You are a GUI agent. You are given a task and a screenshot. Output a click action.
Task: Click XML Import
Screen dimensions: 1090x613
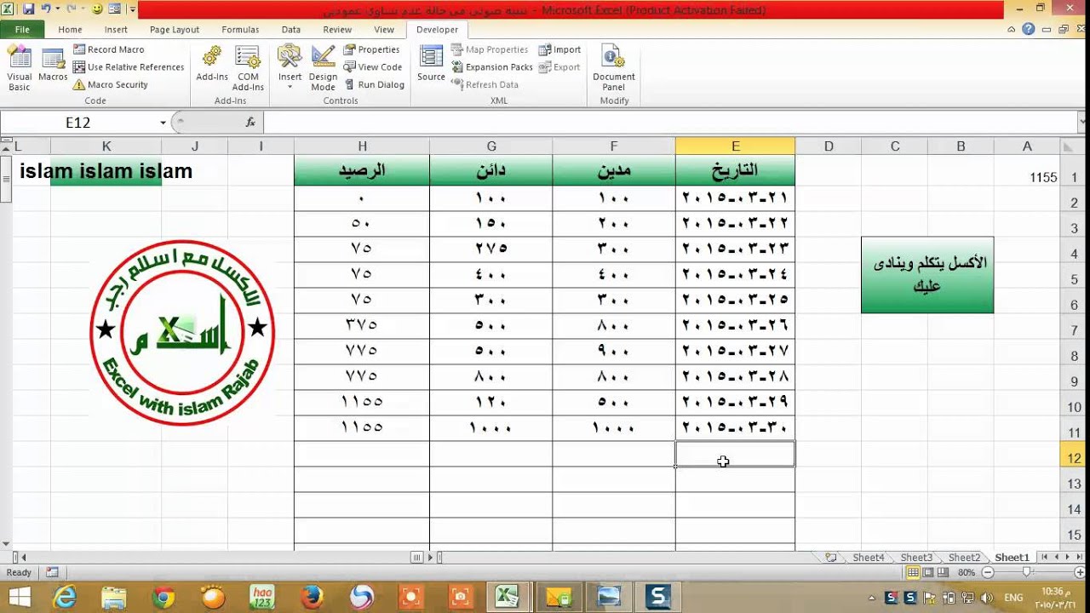tap(559, 49)
